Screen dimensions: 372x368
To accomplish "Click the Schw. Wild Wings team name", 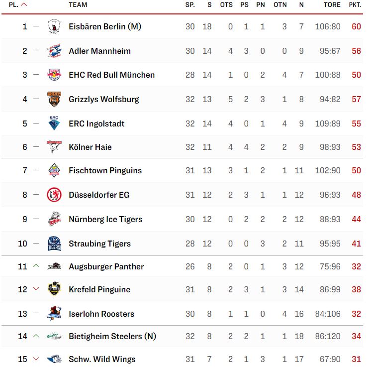I will (102, 359).
